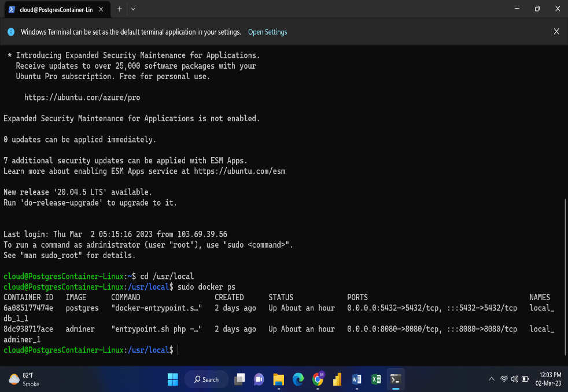This screenshot has width=568, height=392.
Task: Restore down the Windows Terminal window
Action: pyautogui.click(x=537, y=9)
